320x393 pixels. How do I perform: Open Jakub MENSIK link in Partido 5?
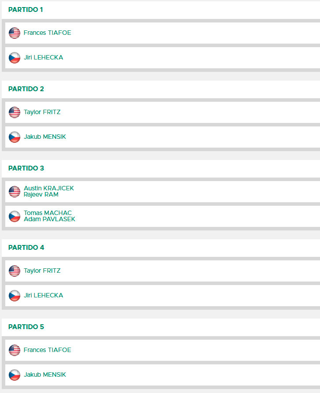[x=45, y=374]
